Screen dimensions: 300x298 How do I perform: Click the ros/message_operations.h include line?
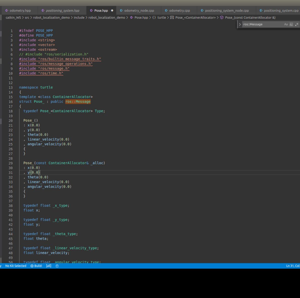(56, 64)
